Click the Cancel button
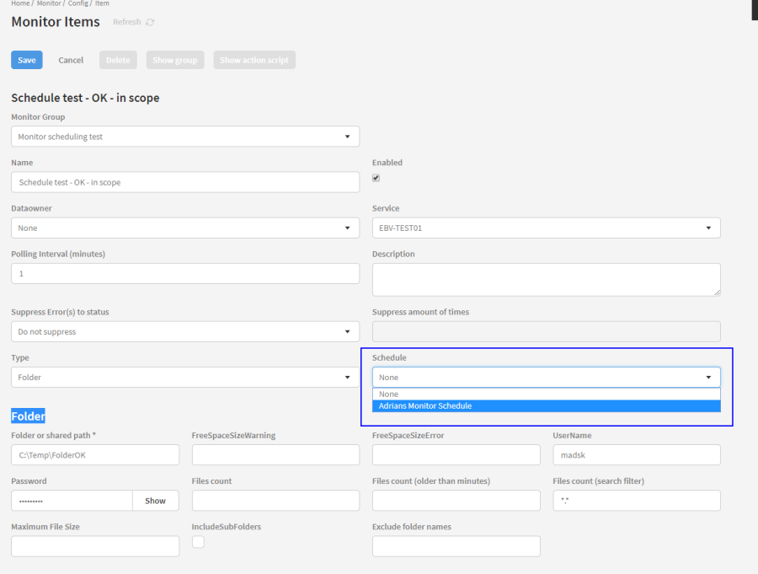Viewport: 758px width, 574px height. 71,60
